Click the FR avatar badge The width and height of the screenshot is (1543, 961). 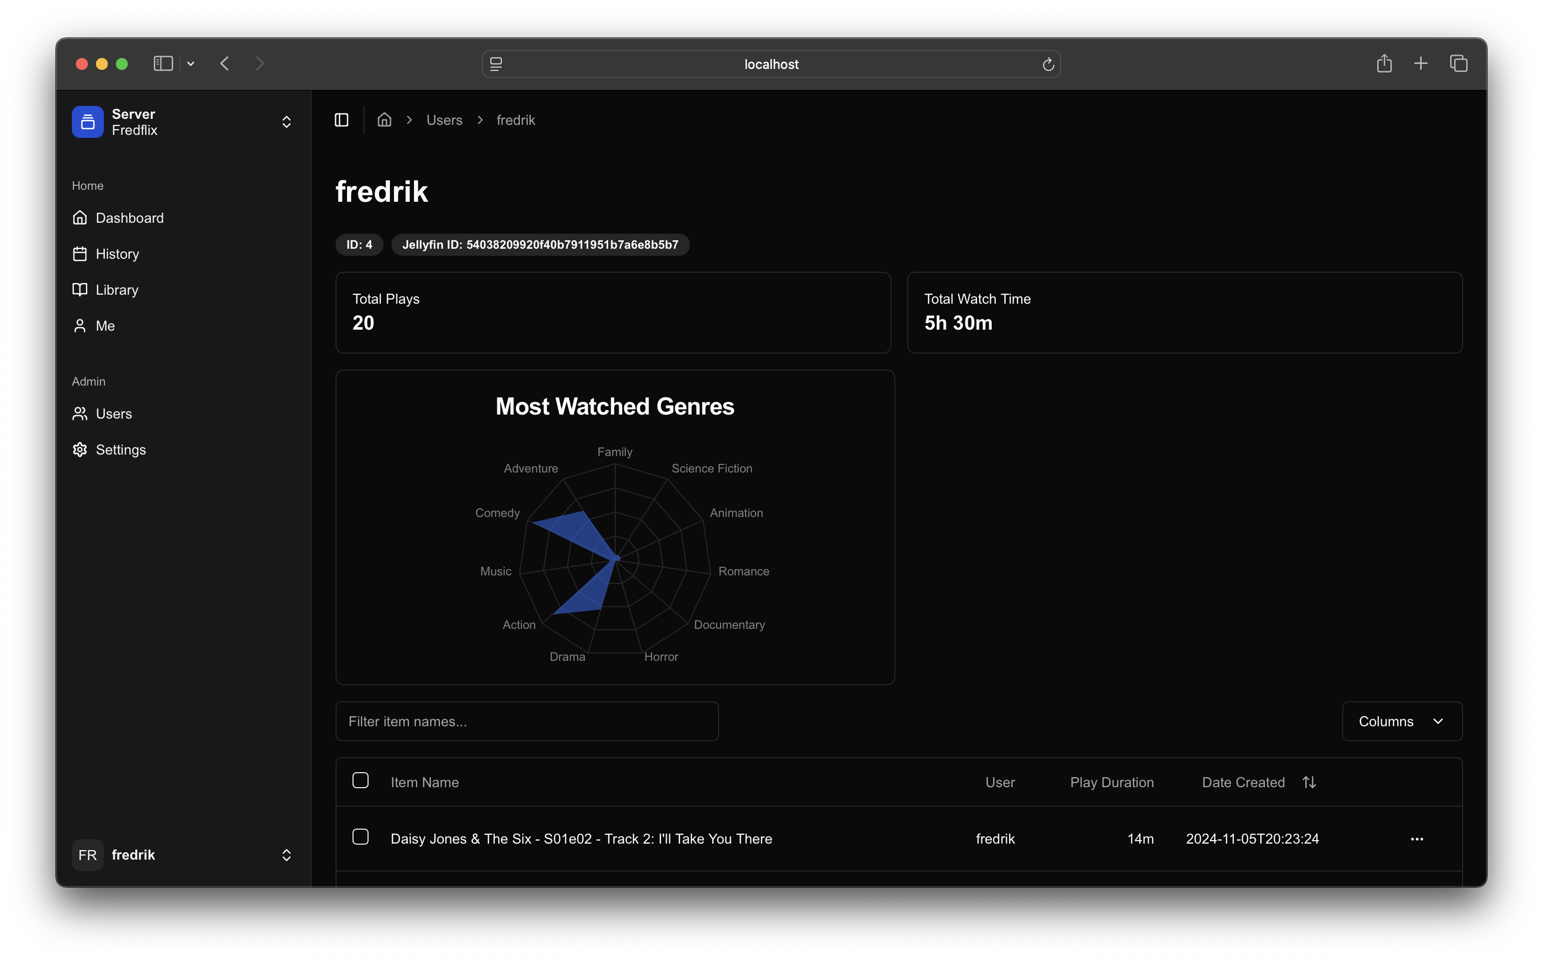tap(88, 855)
